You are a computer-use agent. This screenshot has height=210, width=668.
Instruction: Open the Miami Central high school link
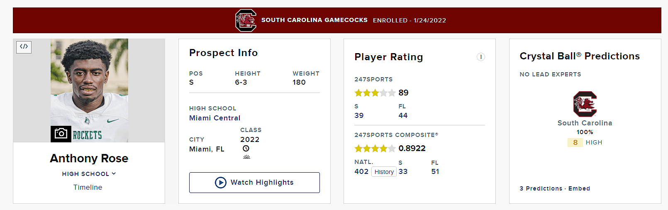point(215,118)
